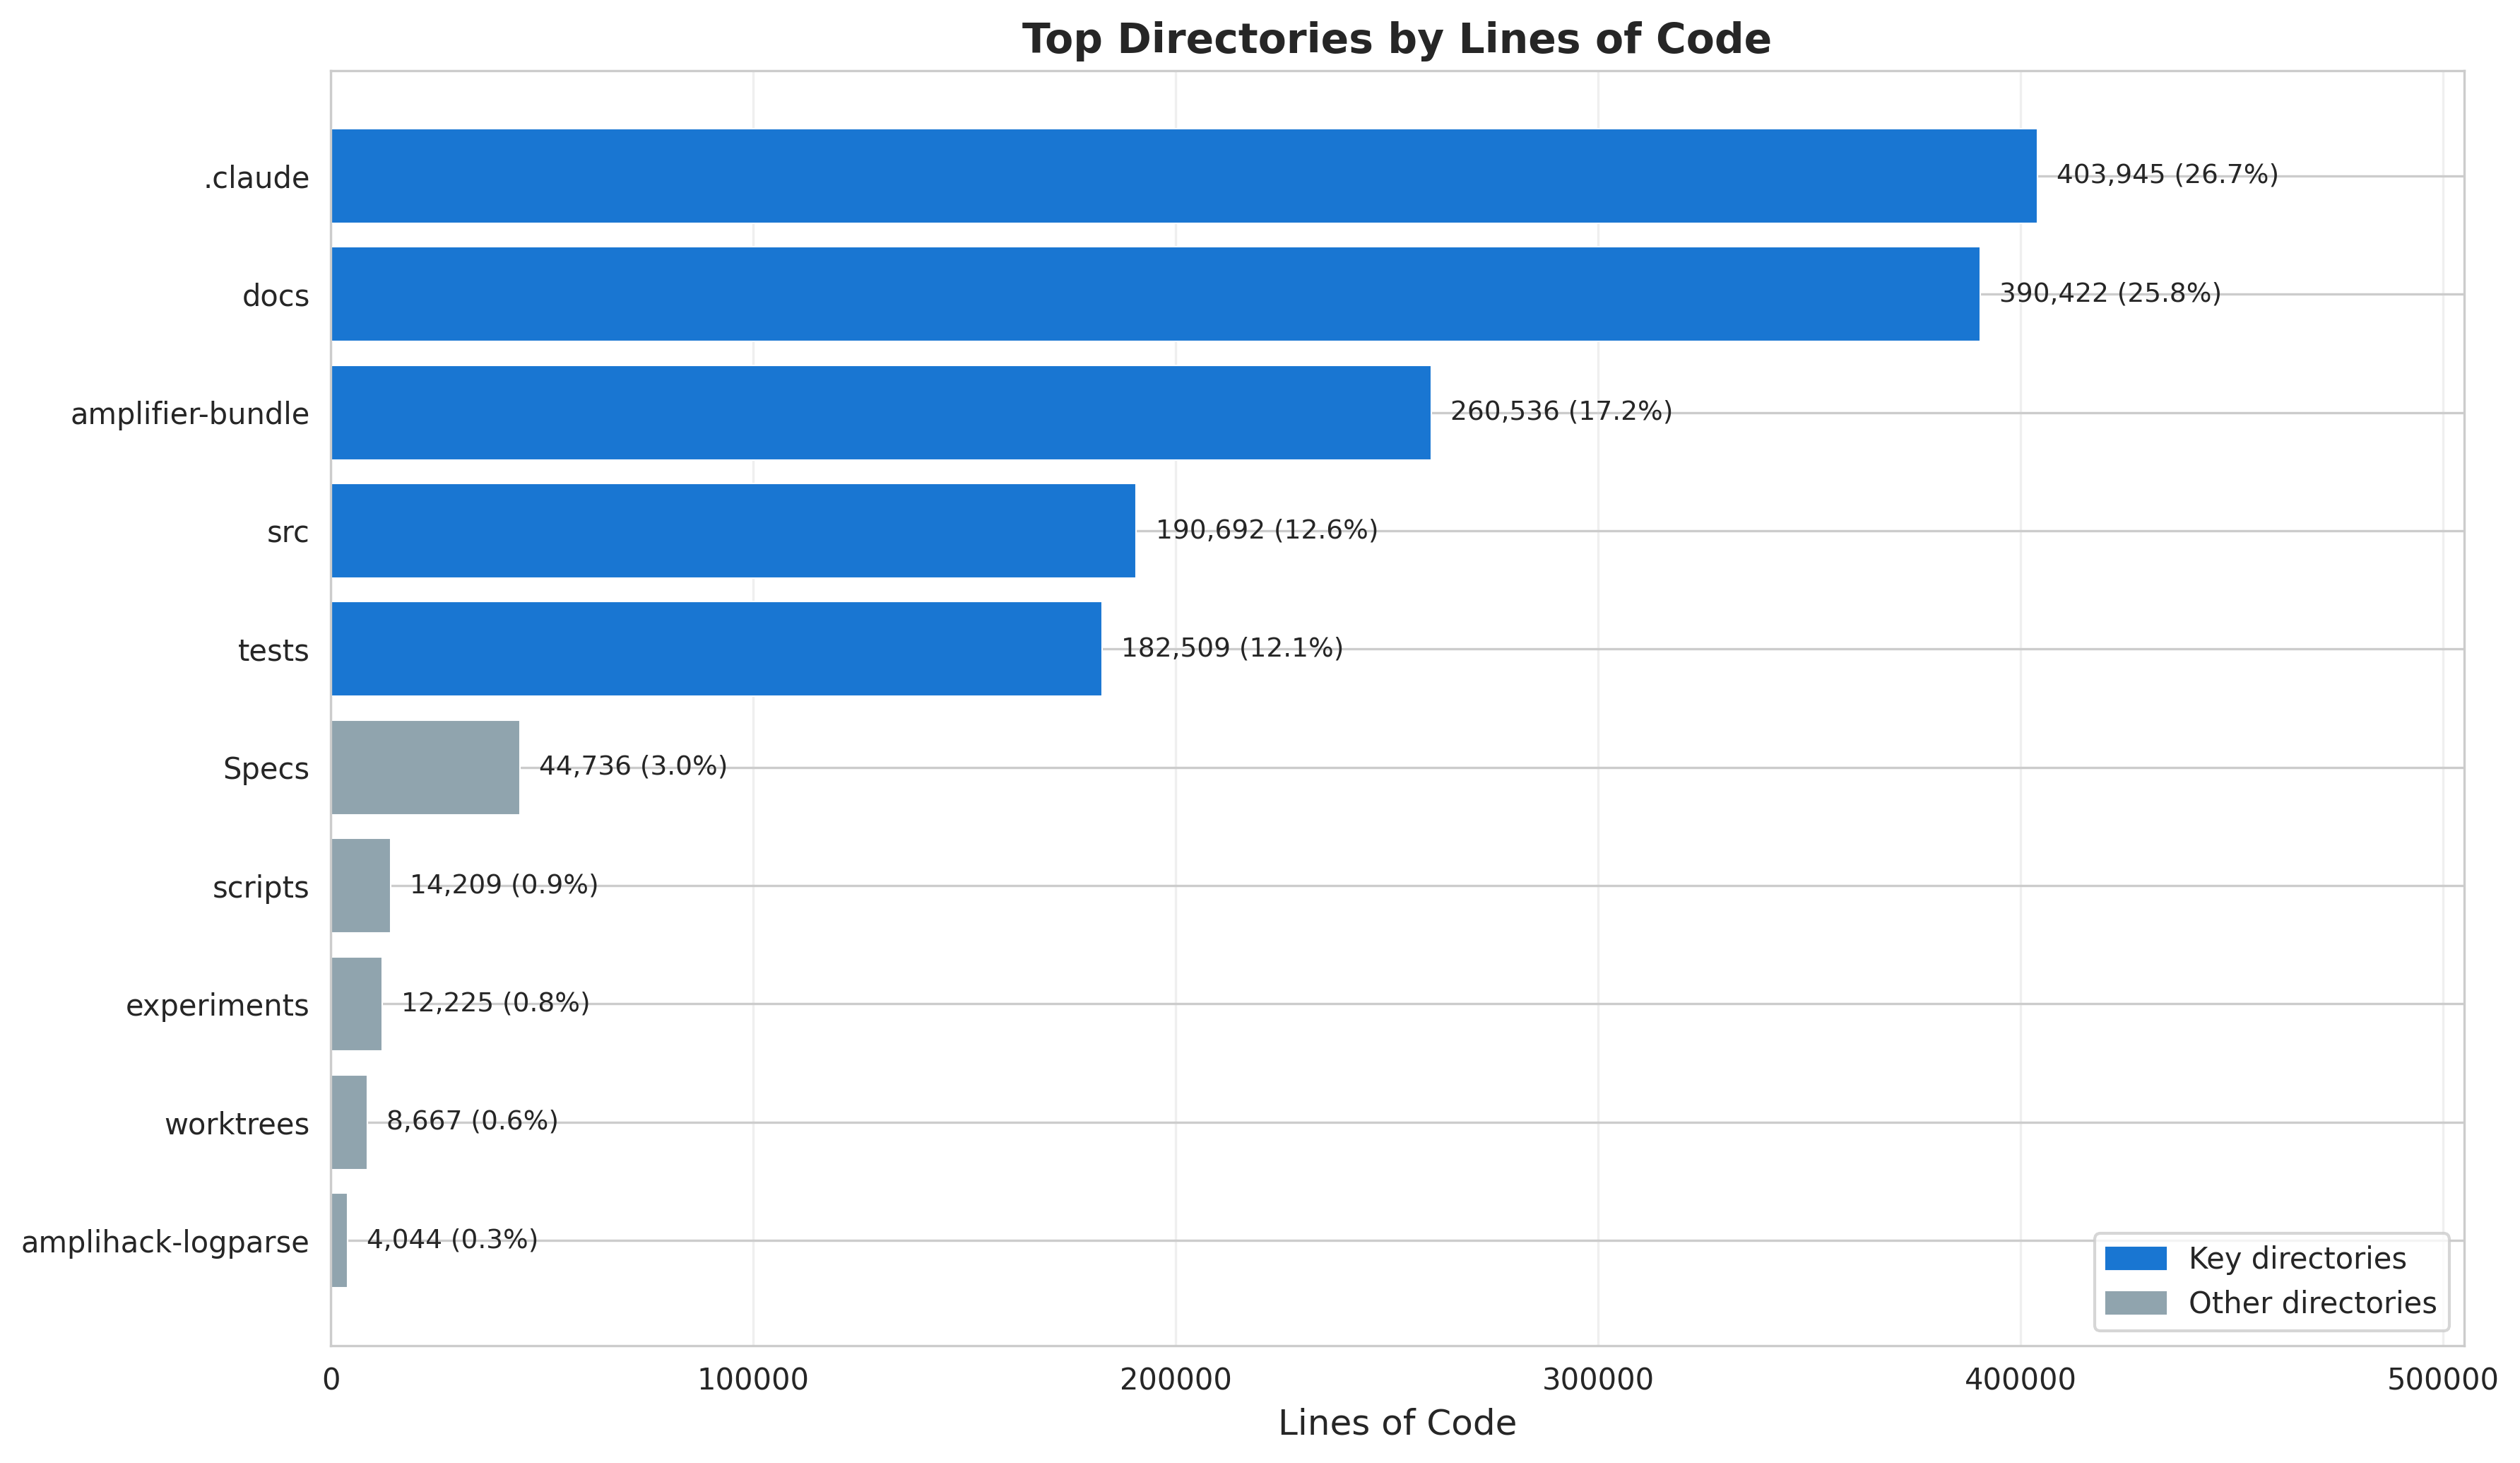The image size is (2520, 1463).
Task: Click the docs bar in chart
Action: pyautogui.click(x=1155, y=294)
